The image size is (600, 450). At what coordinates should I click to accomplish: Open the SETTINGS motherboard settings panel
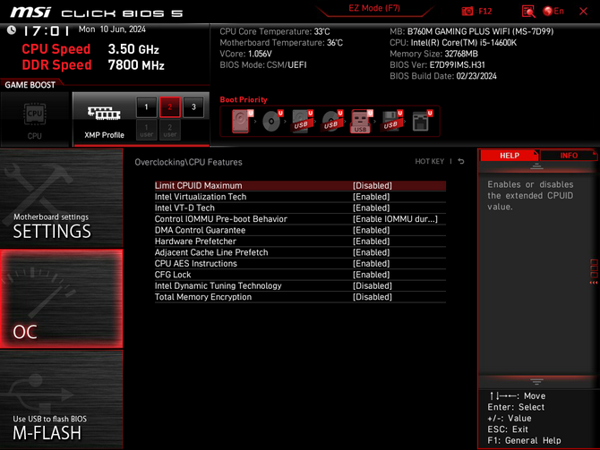[61, 198]
